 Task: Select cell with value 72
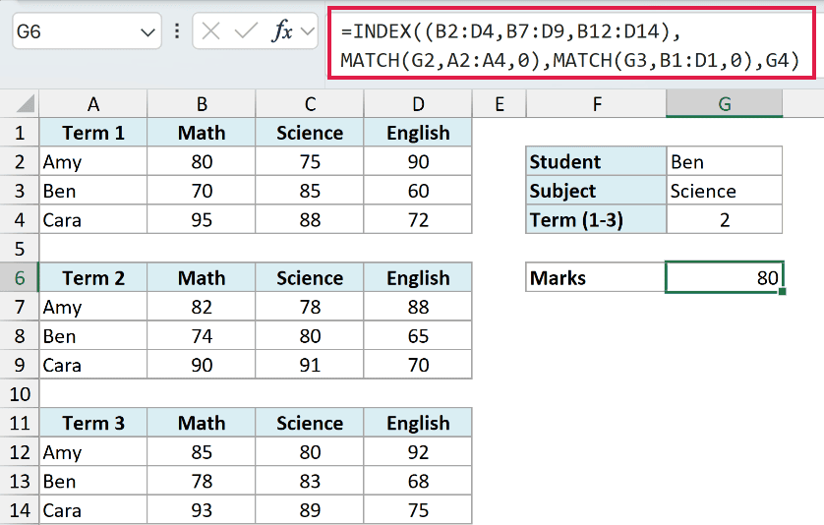pos(418,219)
